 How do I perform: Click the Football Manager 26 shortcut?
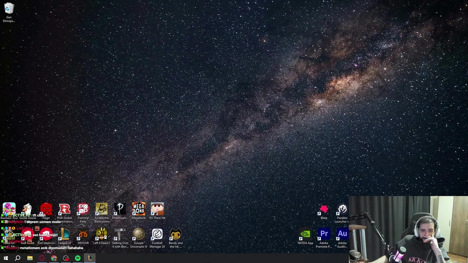point(157,238)
